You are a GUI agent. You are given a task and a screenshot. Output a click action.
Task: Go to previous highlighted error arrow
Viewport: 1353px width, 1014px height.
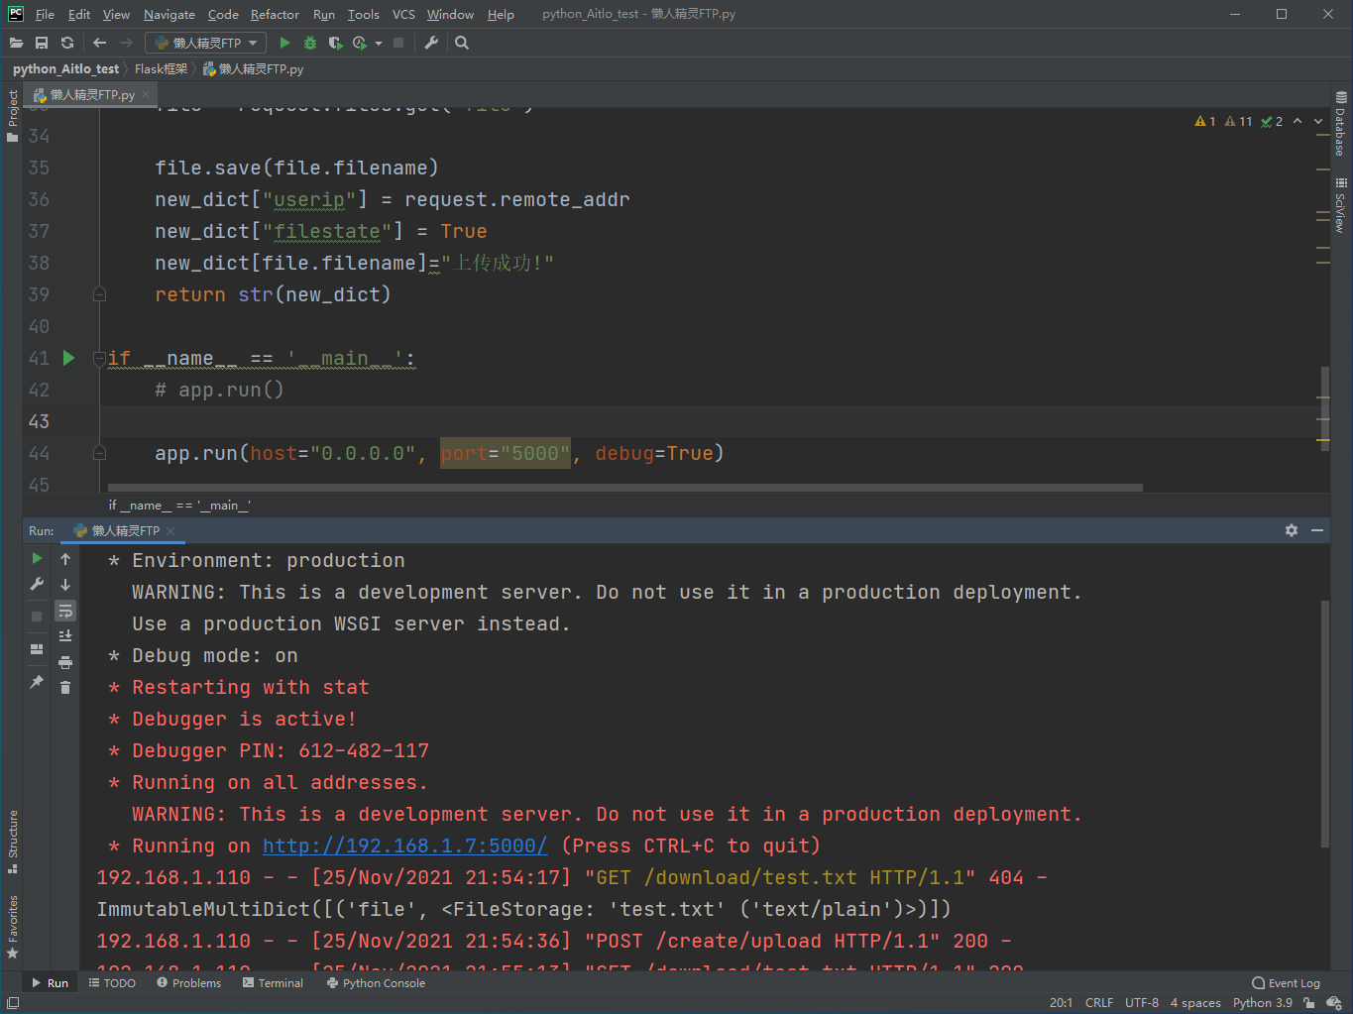pyautogui.click(x=1297, y=121)
